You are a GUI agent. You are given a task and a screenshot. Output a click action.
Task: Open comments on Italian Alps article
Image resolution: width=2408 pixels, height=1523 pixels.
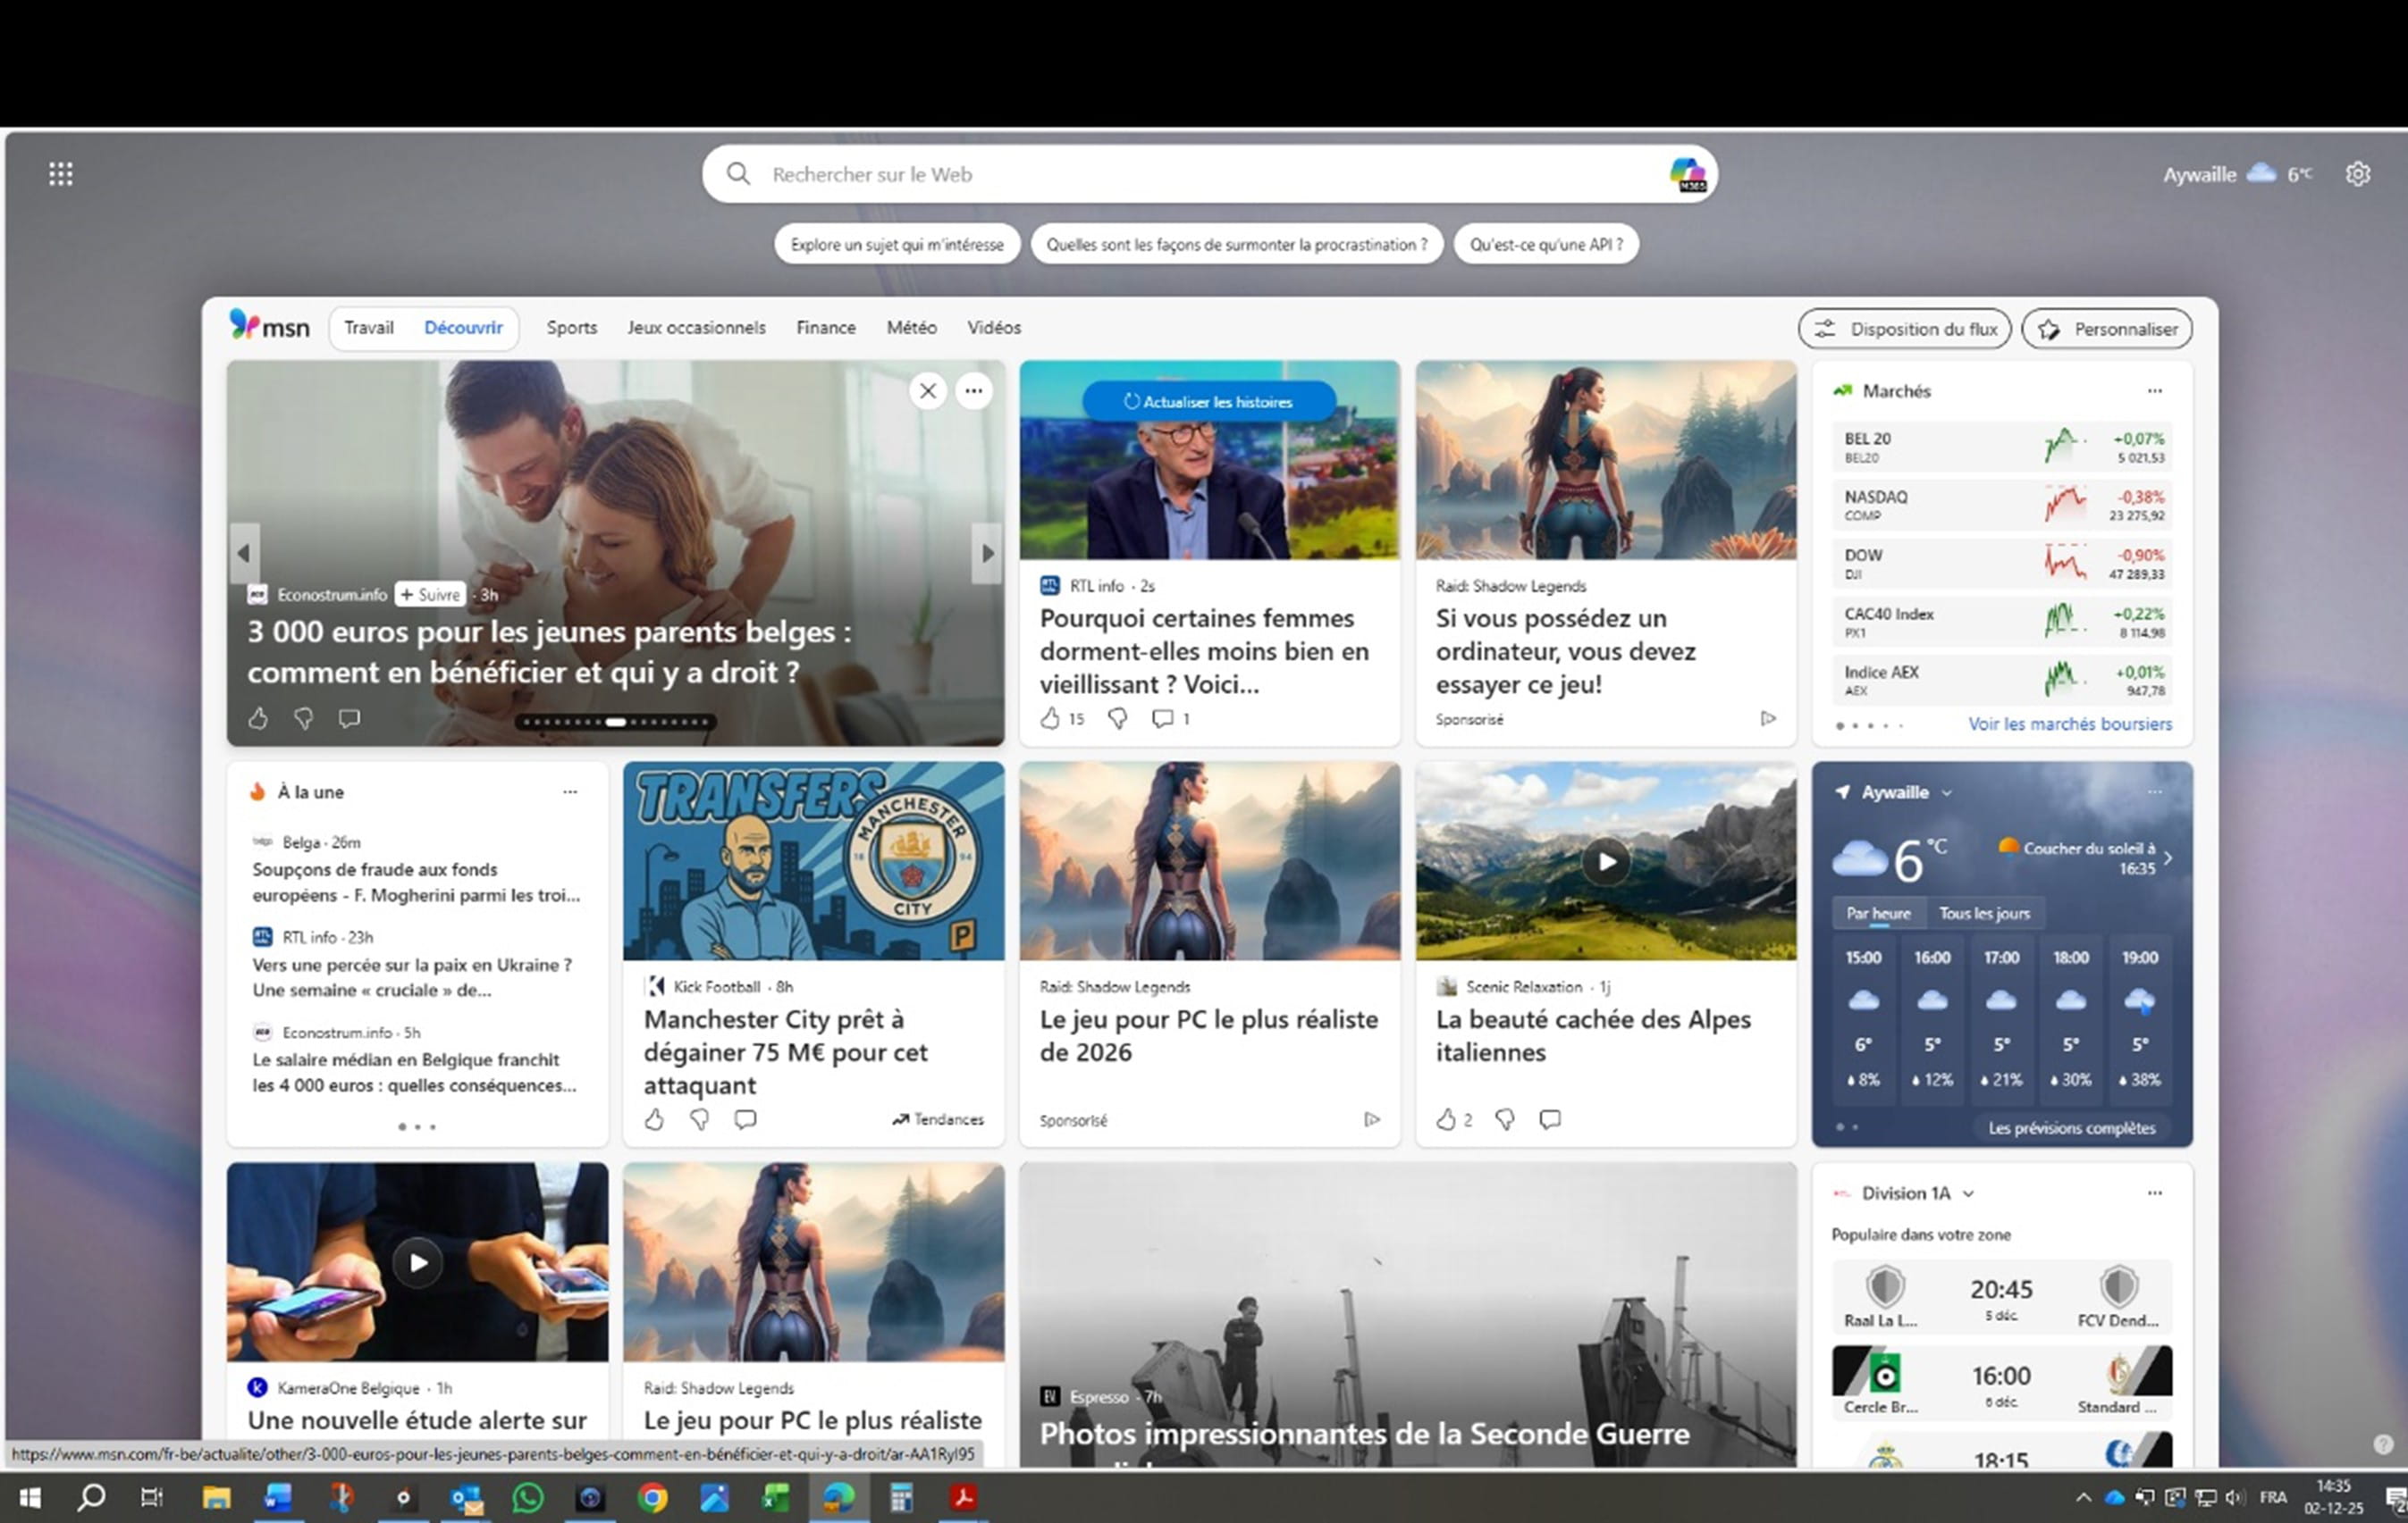[x=1550, y=1119]
